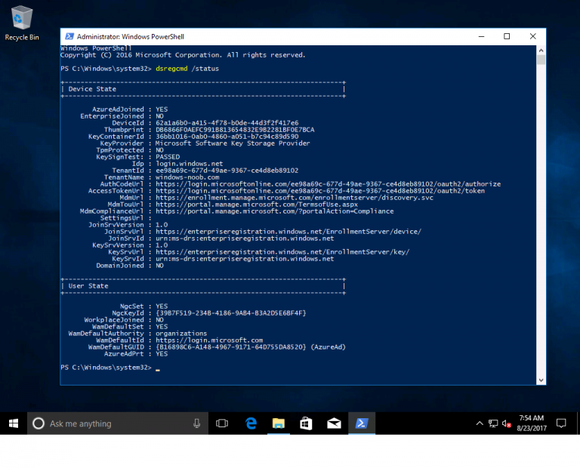Viewport: 580px width, 468px height.
Task: Open the Recycle Bin desktop icon
Action: (x=22, y=21)
